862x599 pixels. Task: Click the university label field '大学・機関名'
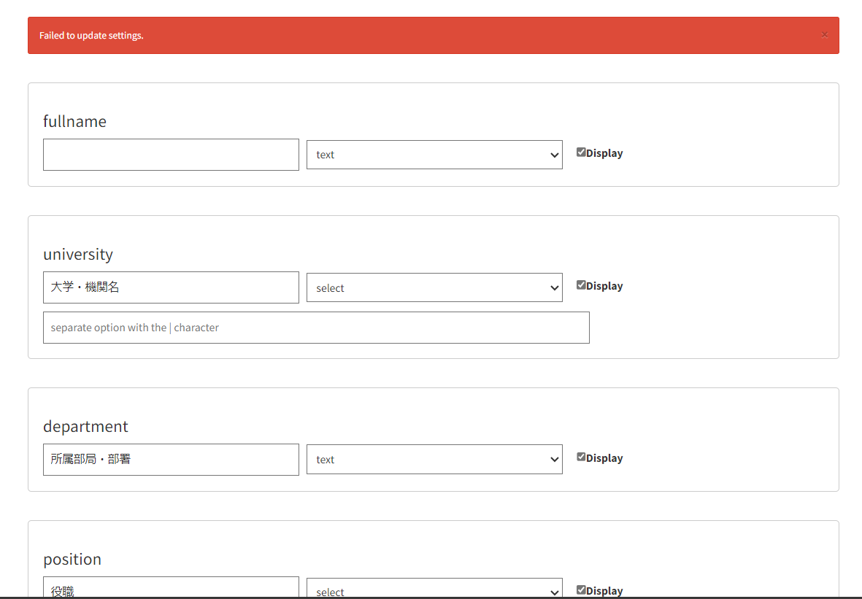(x=171, y=287)
